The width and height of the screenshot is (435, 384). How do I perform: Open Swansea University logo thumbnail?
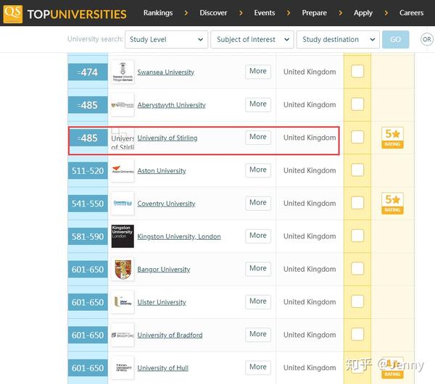[123, 72]
